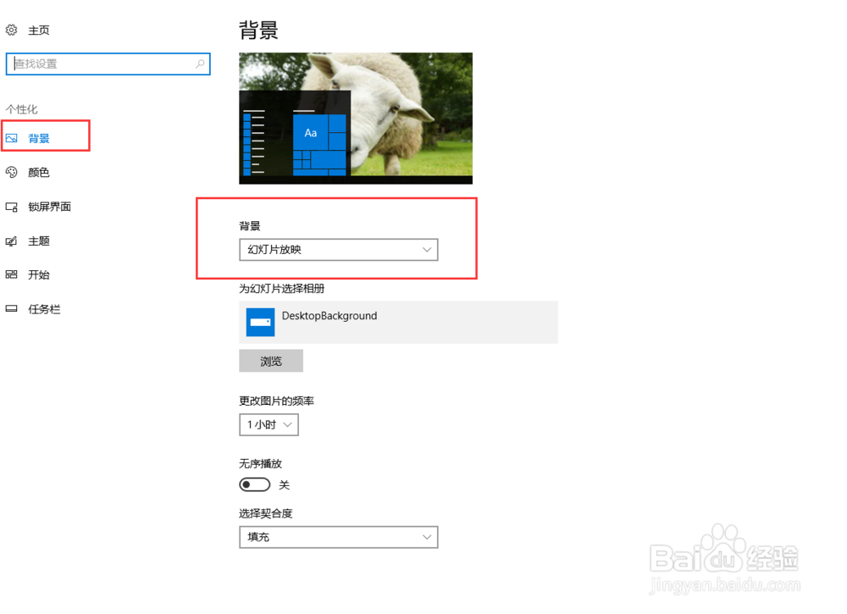Focus the 查找设置 search box
847x614 pixels.
point(108,64)
